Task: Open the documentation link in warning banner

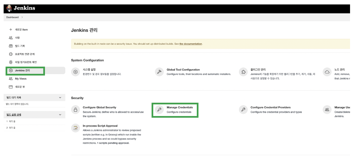Action: click(x=191, y=44)
